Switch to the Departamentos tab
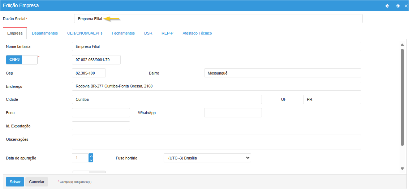Viewport: 409px width, 189px height. tap(45, 33)
